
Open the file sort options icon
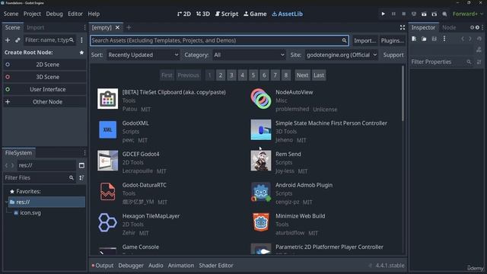point(81,177)
